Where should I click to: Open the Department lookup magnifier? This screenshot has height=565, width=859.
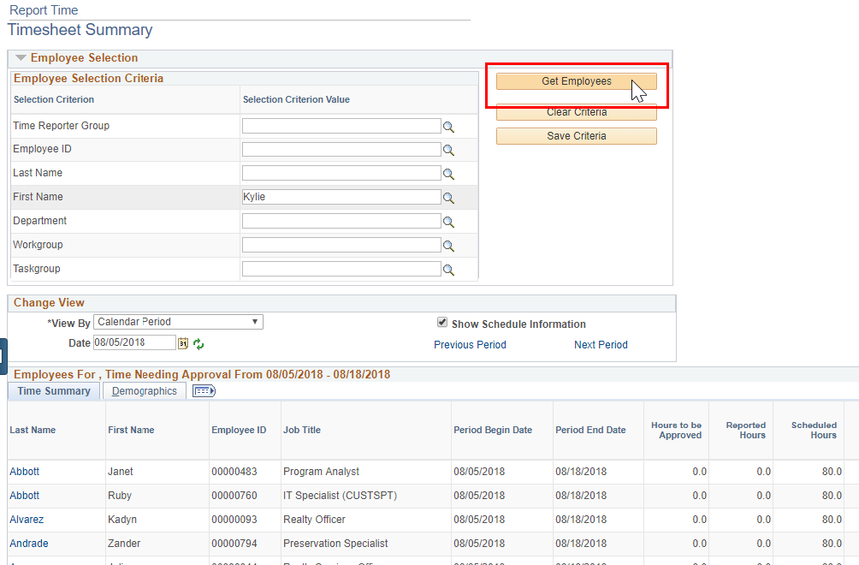[447, 221]
